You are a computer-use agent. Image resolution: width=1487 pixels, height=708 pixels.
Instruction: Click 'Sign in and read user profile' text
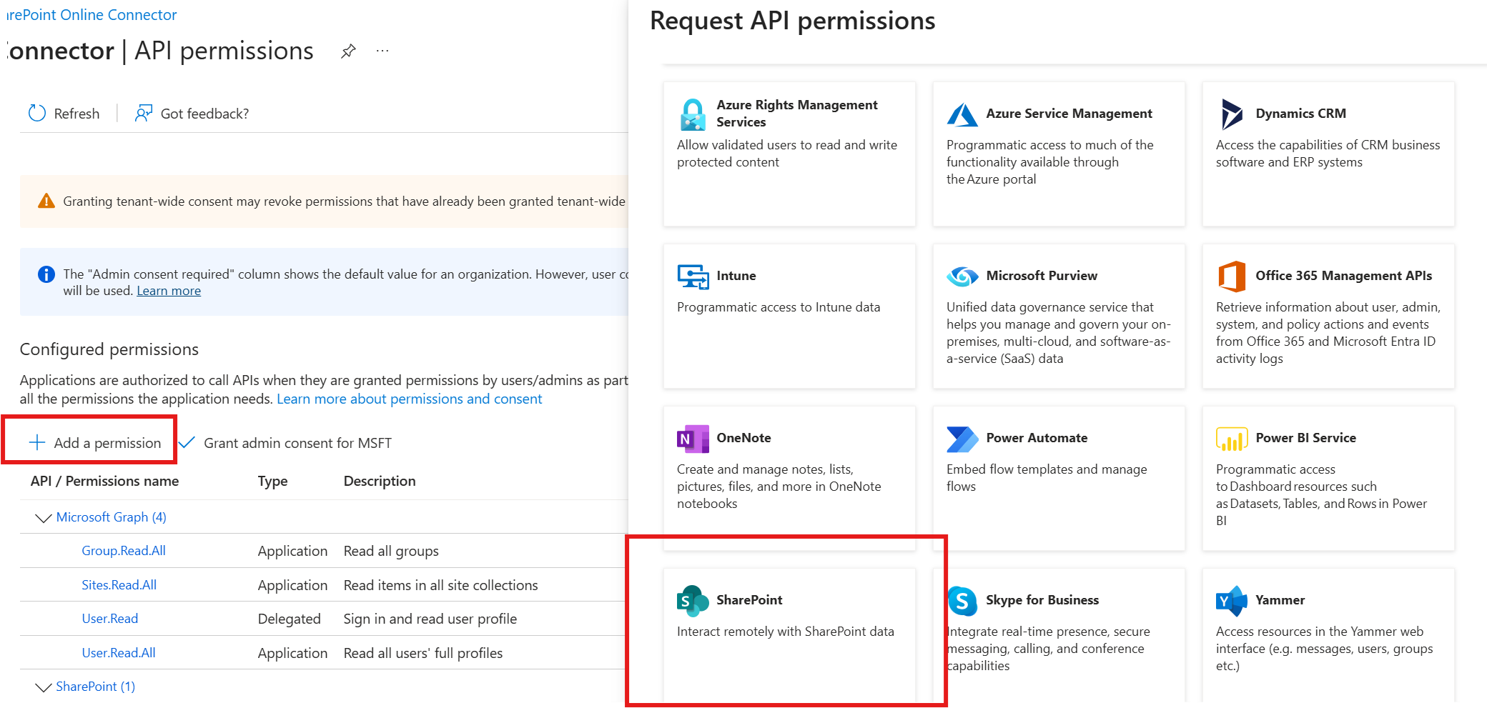click(x=430, y=619)
